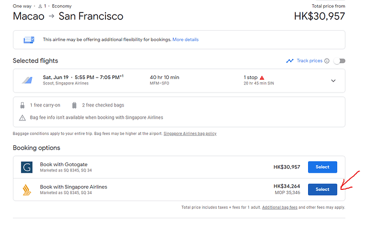Toggle the Track prices switch
Image resolution: width=371 pixels, height=249 pixels.
click(339, 61)
